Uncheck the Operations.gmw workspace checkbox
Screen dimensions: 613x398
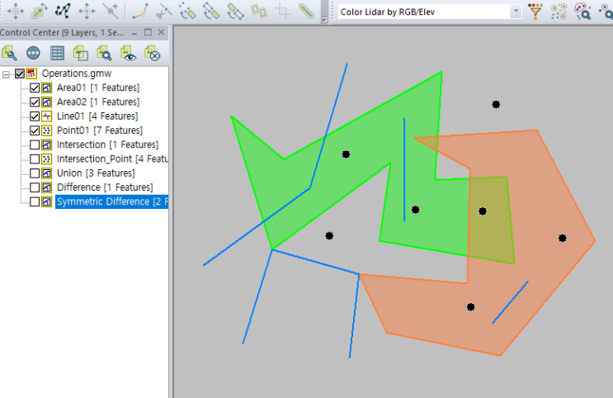tap(20, 73)
